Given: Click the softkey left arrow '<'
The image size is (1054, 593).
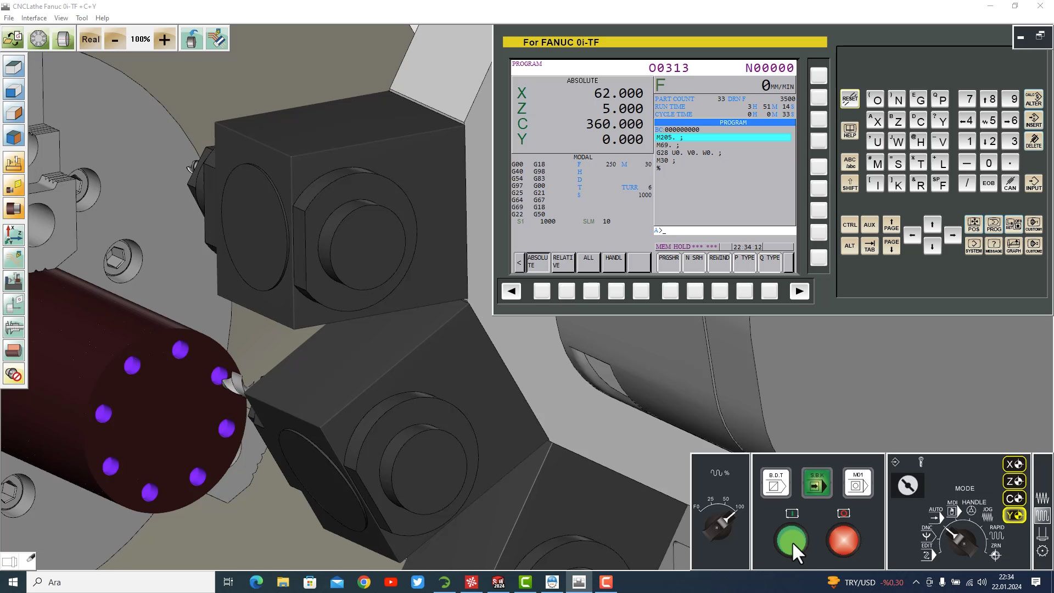Looking at the screenshot, I should (x=519, y=262).
